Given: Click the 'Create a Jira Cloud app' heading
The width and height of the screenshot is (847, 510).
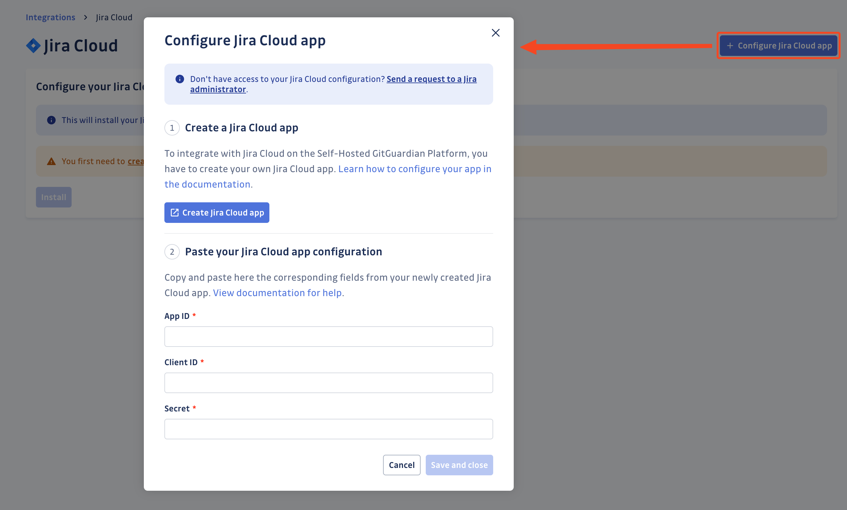Looking at the screenshot, I should pyautogui.click(x=241, y=127).
